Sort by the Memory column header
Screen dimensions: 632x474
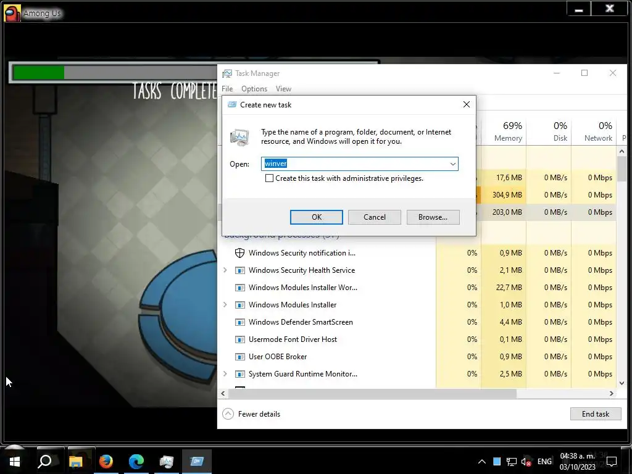point(504,131)
